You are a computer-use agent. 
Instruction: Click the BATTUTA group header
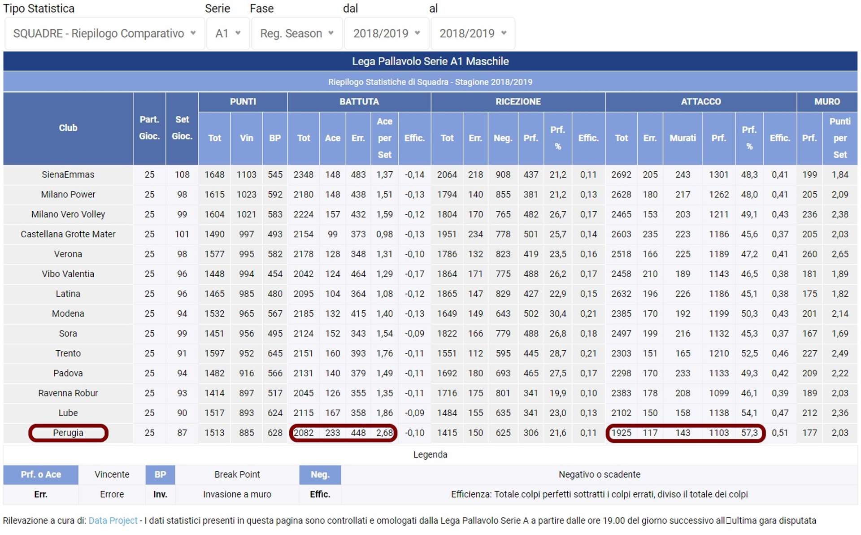[x=359, y=102]
